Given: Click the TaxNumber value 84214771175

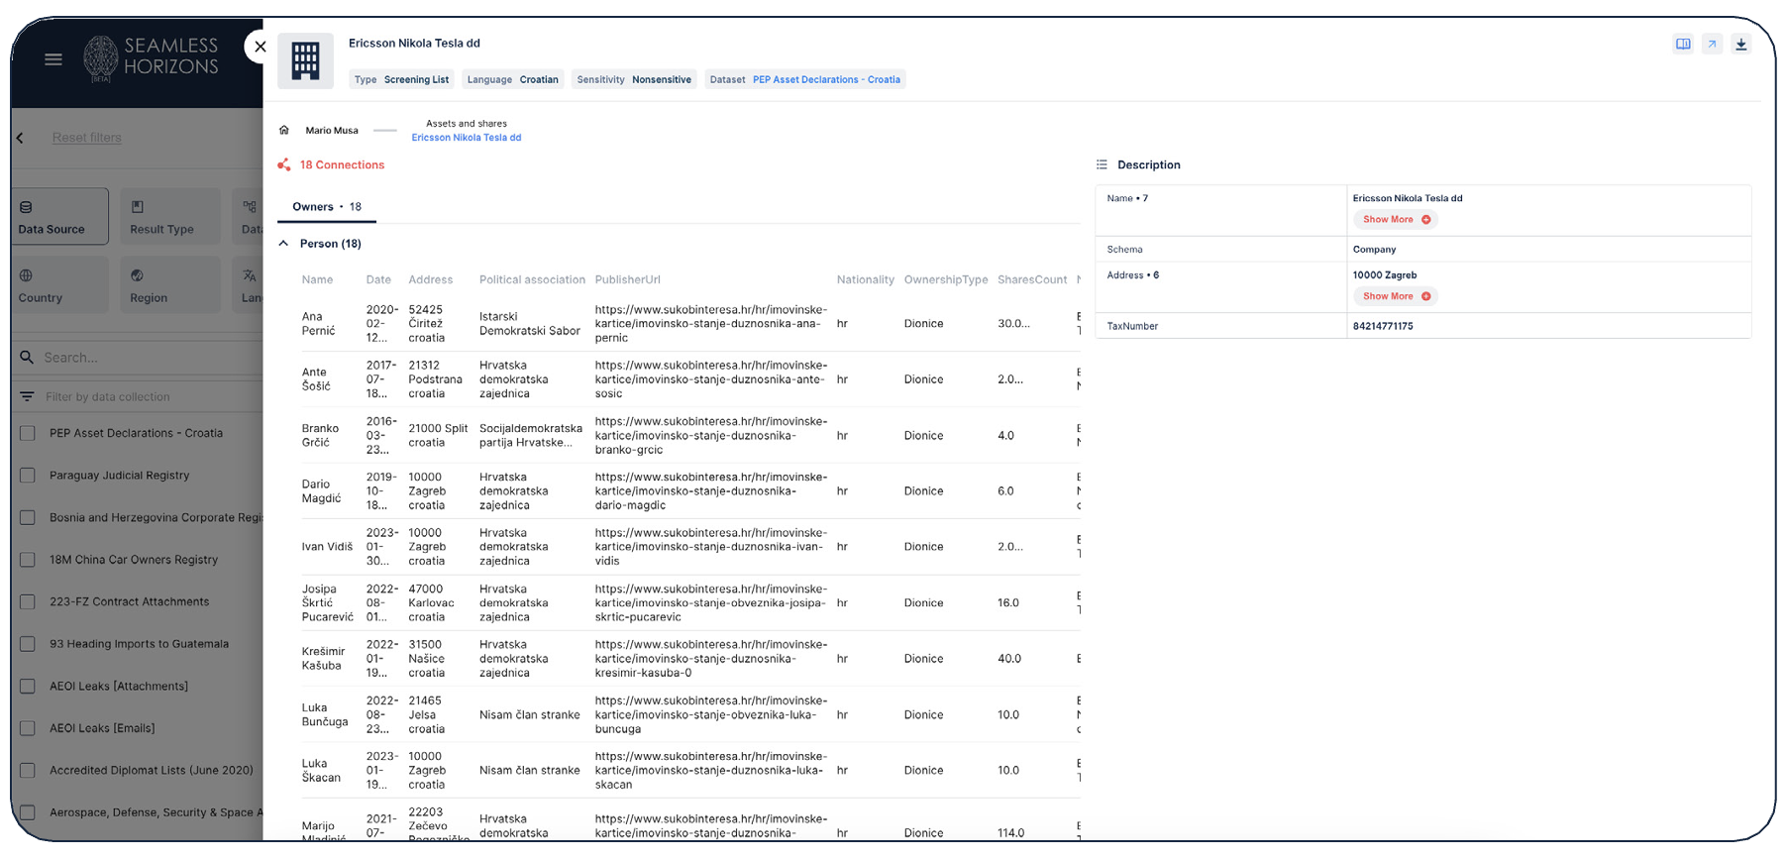Looking at the screenshot, I should pyautogui.click(x=1383, y=326).
